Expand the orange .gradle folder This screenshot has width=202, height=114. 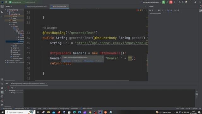click(9, 16)
